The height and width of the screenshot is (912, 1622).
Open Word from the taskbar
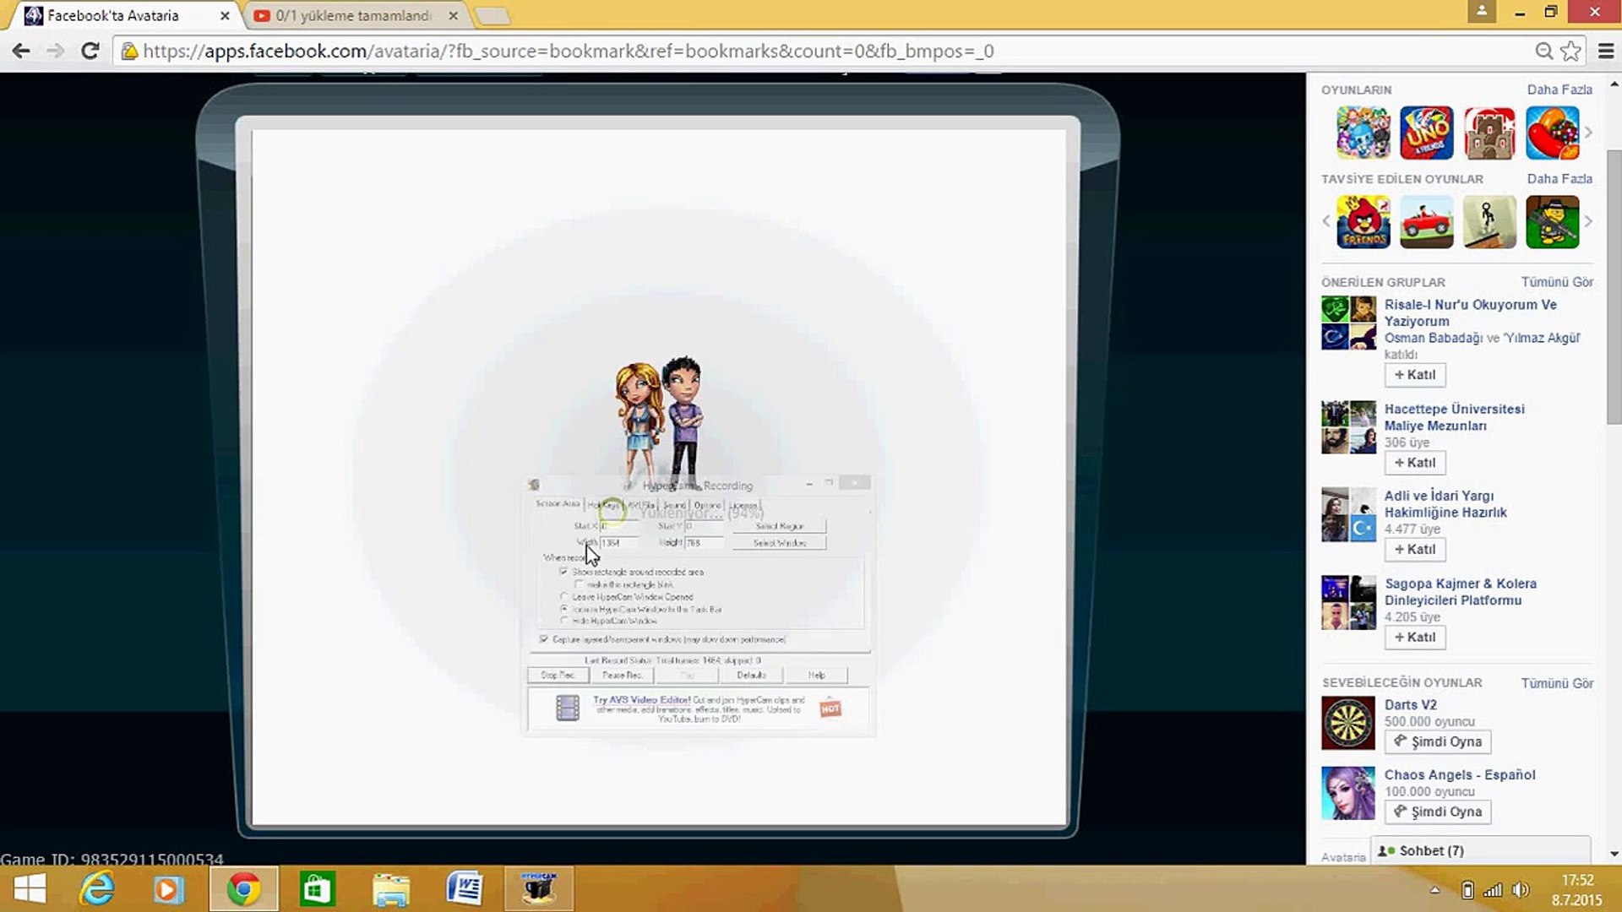click(464, 889)
